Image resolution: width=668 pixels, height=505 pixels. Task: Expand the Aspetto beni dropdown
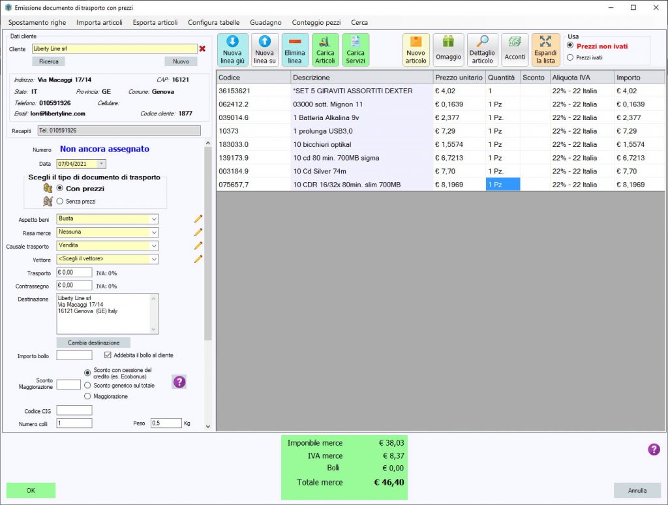pyautogui.click(x=153, y=219)
